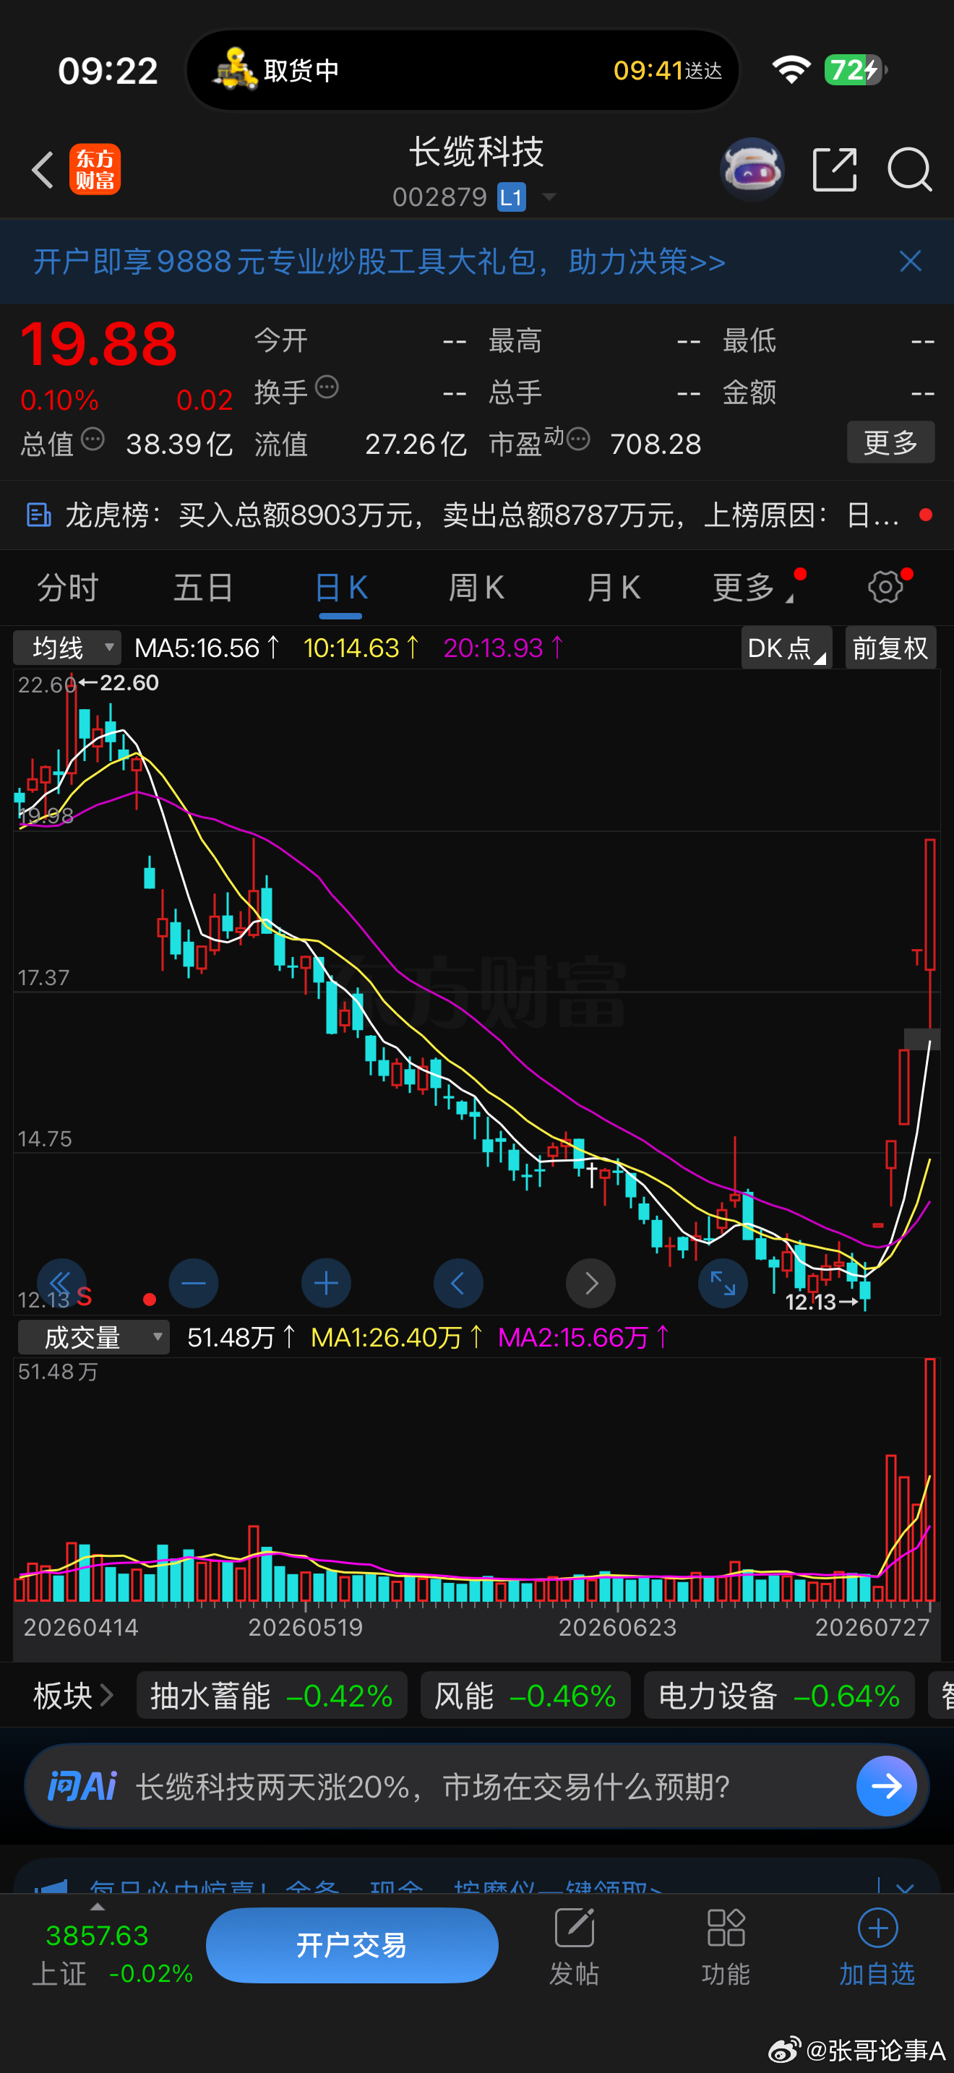The height and width of the screenshot is (2073, 954).
Task: Zoom out chart with minus button
Action: [x=194, y=1283]
